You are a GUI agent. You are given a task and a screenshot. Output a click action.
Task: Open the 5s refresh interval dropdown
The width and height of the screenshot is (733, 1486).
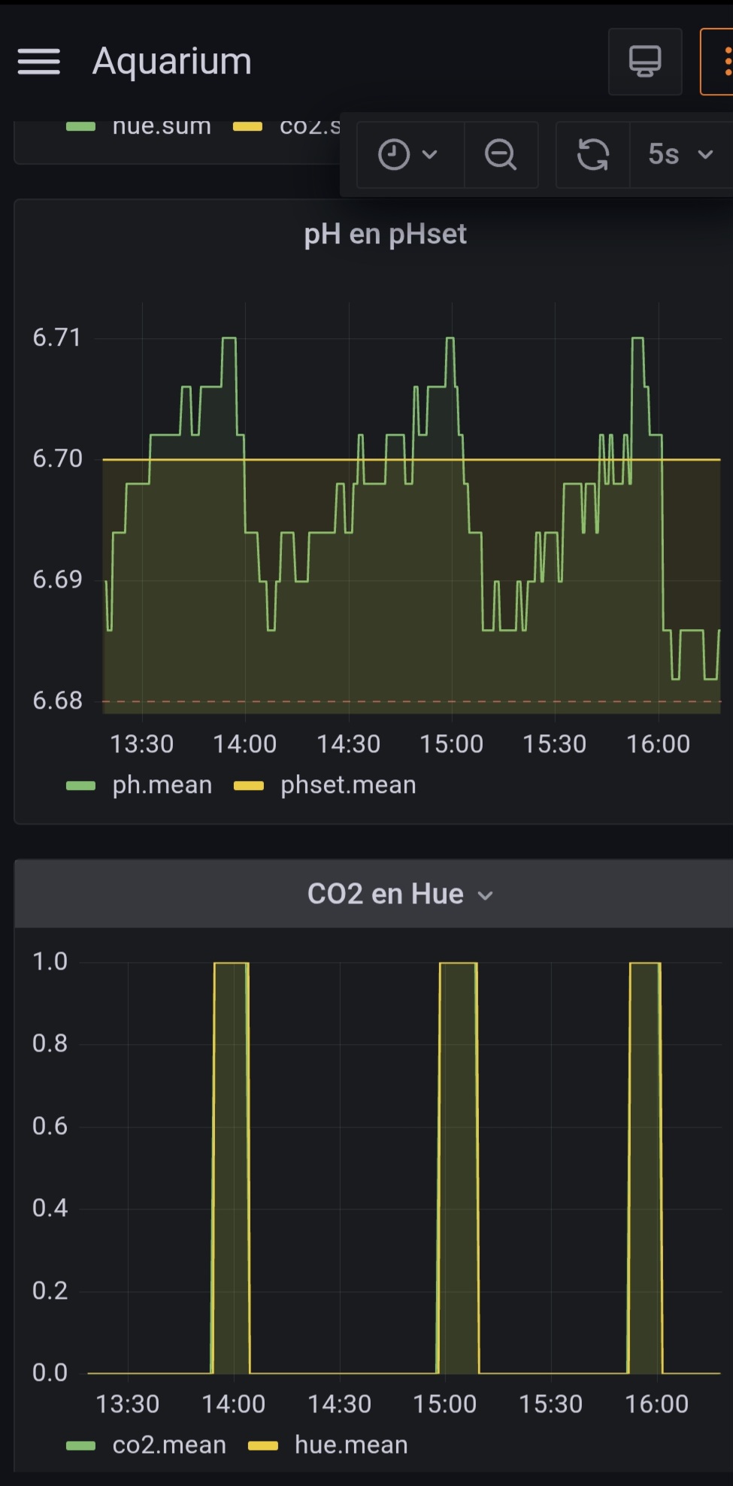tap(680, 155)
